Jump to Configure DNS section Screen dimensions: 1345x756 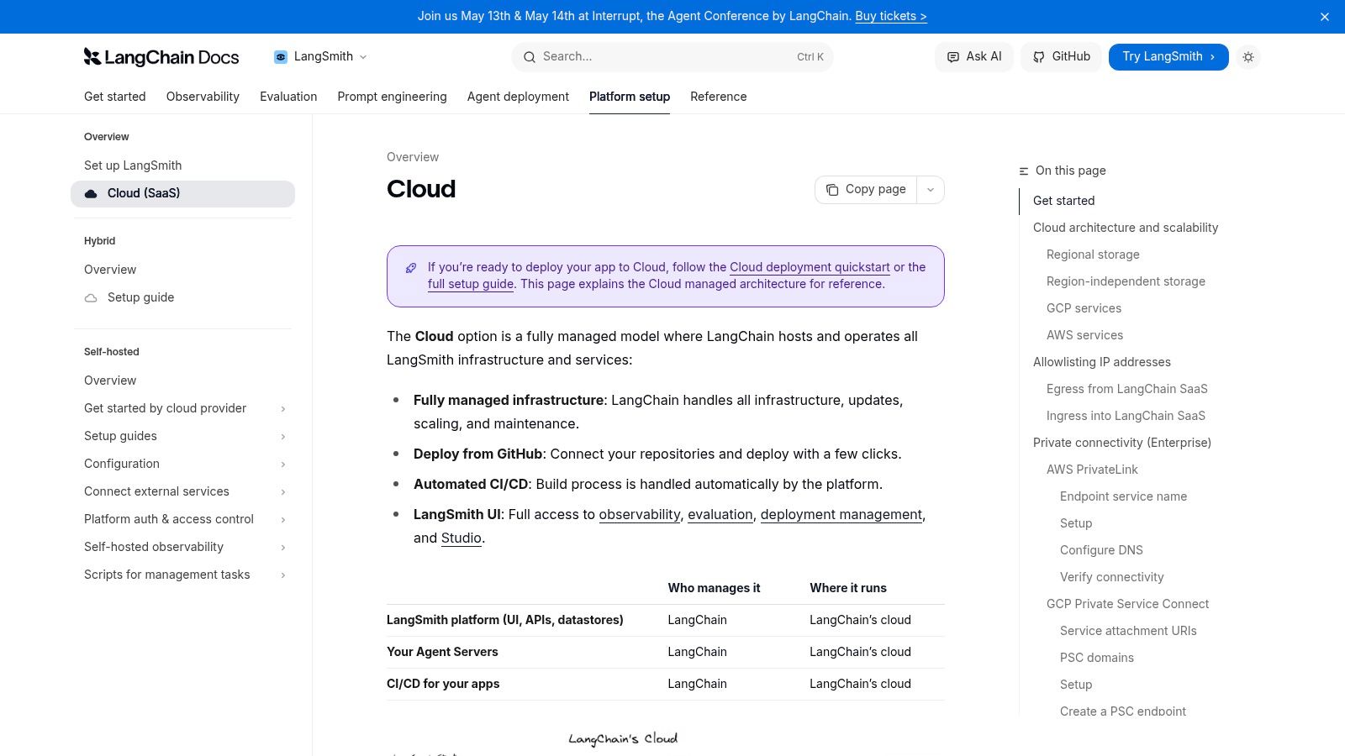coord(1101,550)
